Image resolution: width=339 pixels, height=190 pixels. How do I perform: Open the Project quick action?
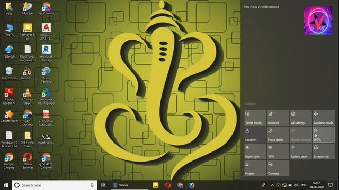(x=255, y=168)
